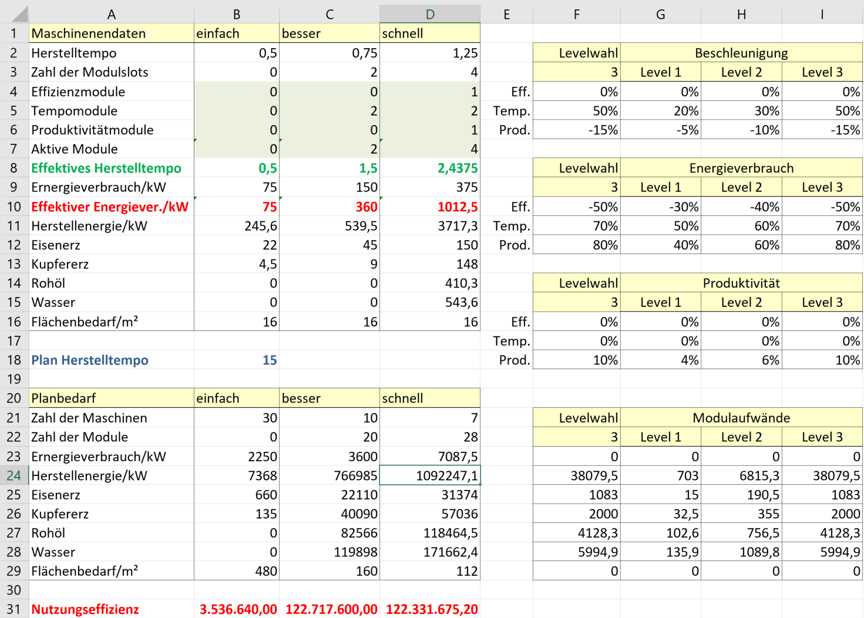Select the value 1089,8 in column H
The image size is (864, 618).
pos(741,552)
